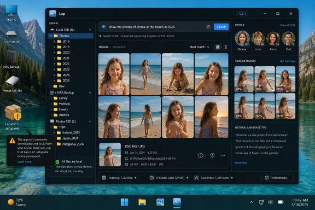The width and height of the screenshot is (315, 210).
Task: Show hidden system tray icons
Action: click(x=252, y=202)
